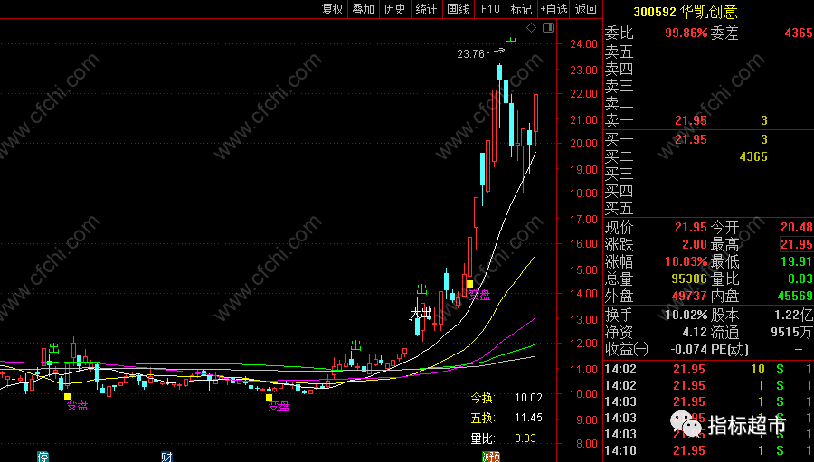This screenshot has height=462, width=814.
Task: Click the stock title 300592 华凯创意
Action: point(686,12)
